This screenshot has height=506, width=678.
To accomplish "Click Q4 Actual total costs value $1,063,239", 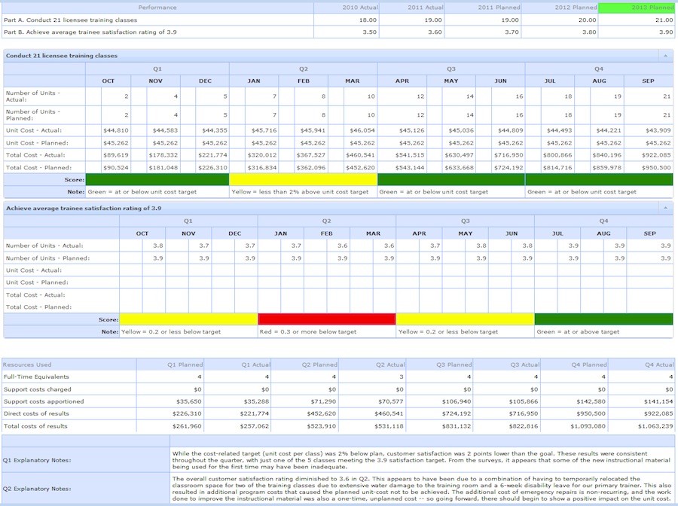I will click(x=655, y=426).
